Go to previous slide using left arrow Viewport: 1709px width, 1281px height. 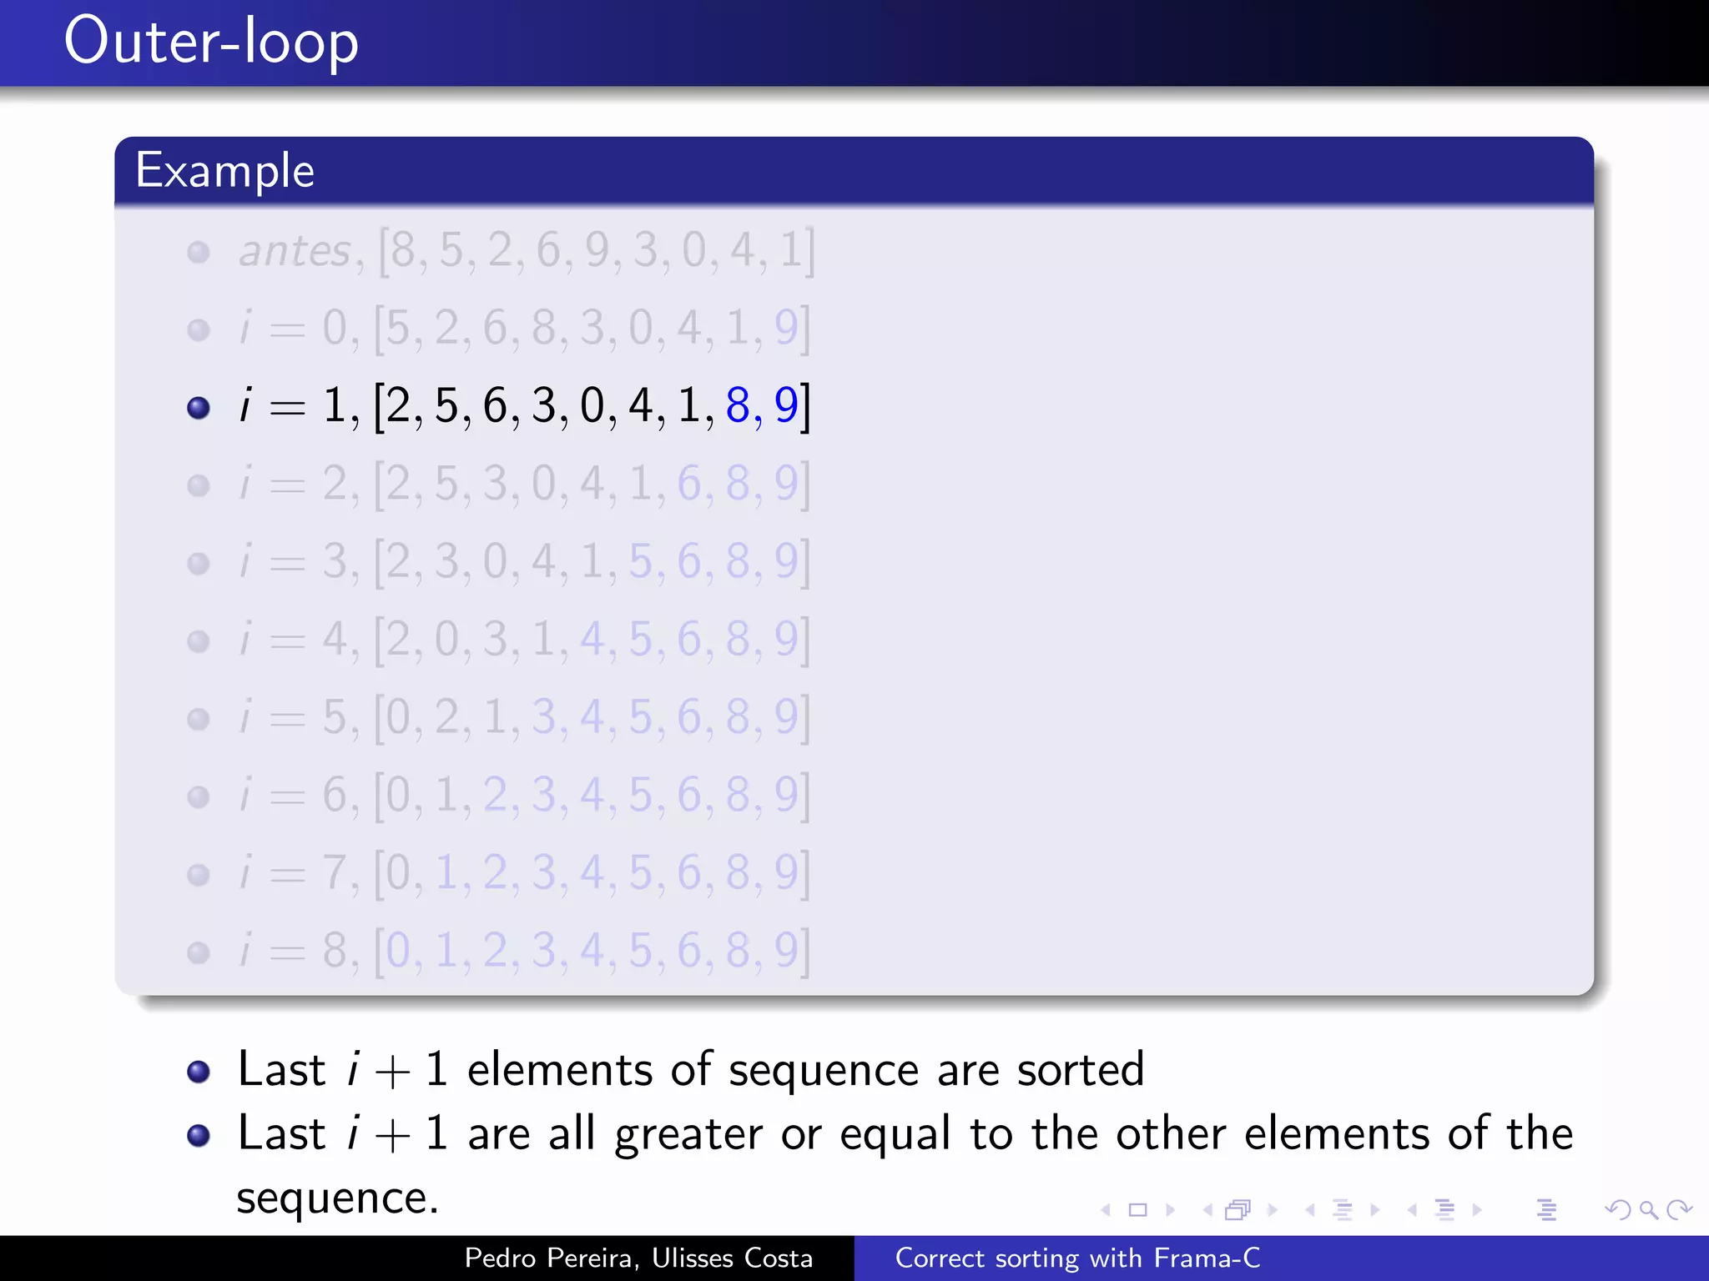(1106, 1209)
